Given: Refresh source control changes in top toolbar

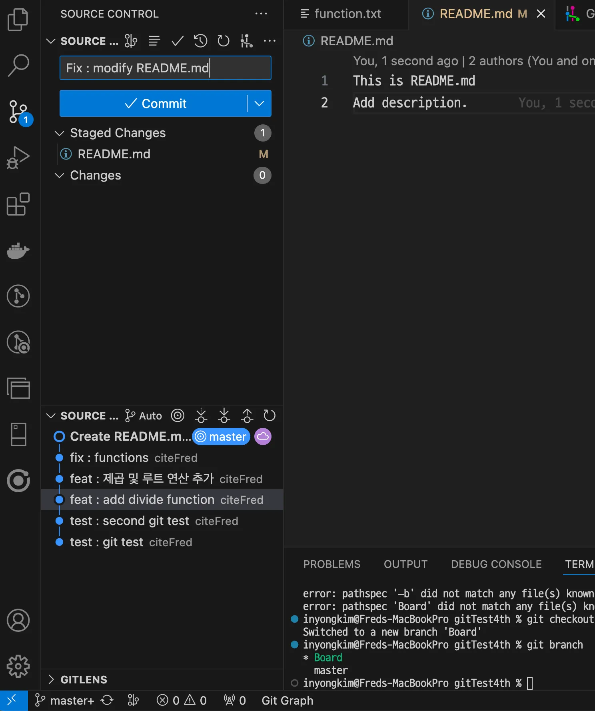Looking at the screenshot, I should pos(223,41).
